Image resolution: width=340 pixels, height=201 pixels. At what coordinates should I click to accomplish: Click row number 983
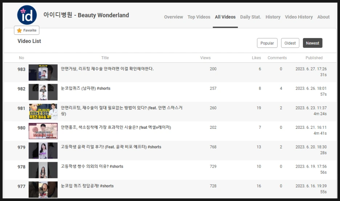[x=21, y=69]
